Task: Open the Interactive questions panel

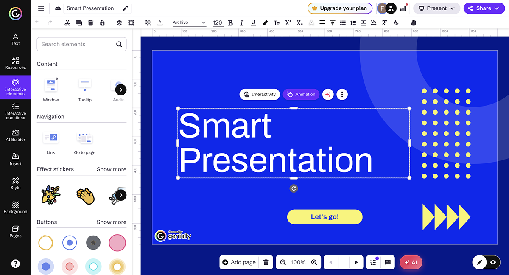Action: coord(15,111)
